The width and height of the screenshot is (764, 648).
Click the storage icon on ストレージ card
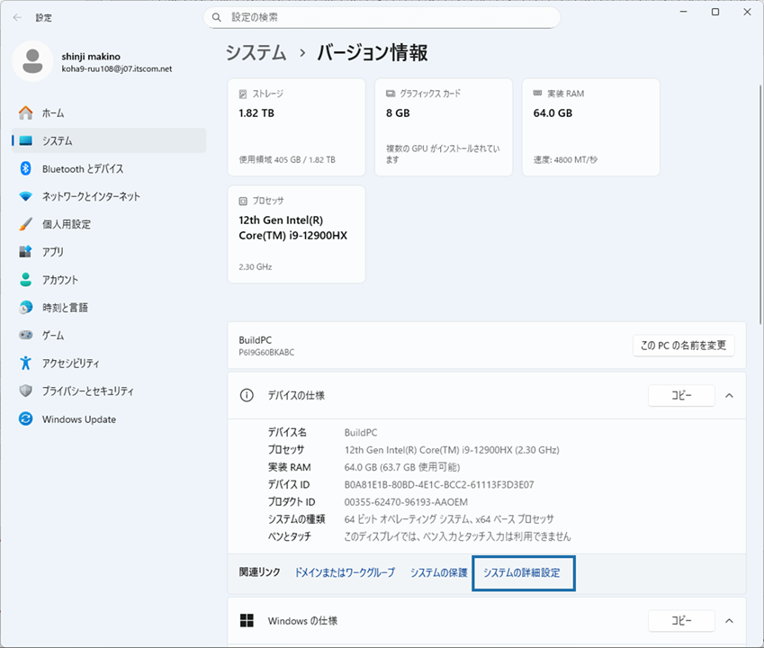pyautogui.click(x=243, y=94)
